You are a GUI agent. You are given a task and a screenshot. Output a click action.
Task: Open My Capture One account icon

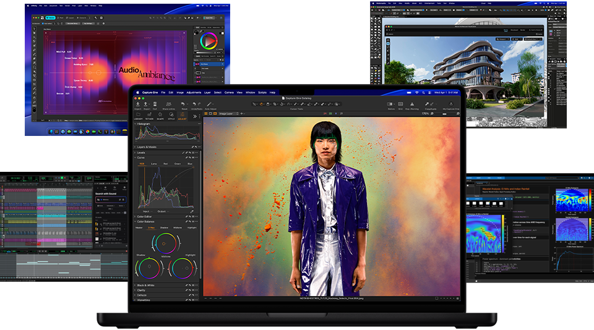[451, 104]
